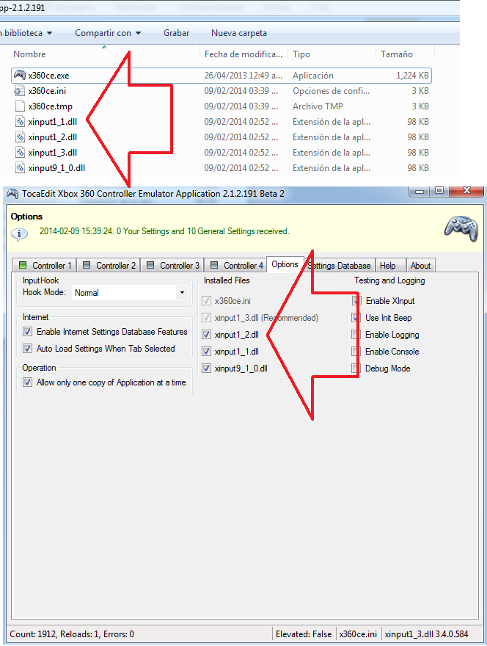Click the large controller logo in Options header
Viewport: 487px width, 646px height.
[461, 228]
